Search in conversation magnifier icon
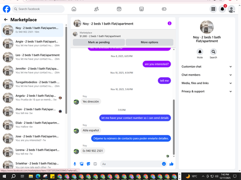The width and height of the screenshot is (241, 180). 214,52
